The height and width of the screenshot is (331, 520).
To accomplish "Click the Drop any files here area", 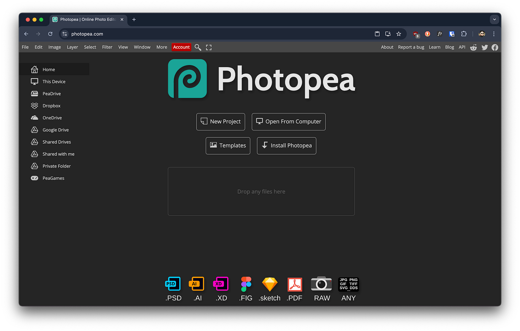I will [x=261, y=192].
